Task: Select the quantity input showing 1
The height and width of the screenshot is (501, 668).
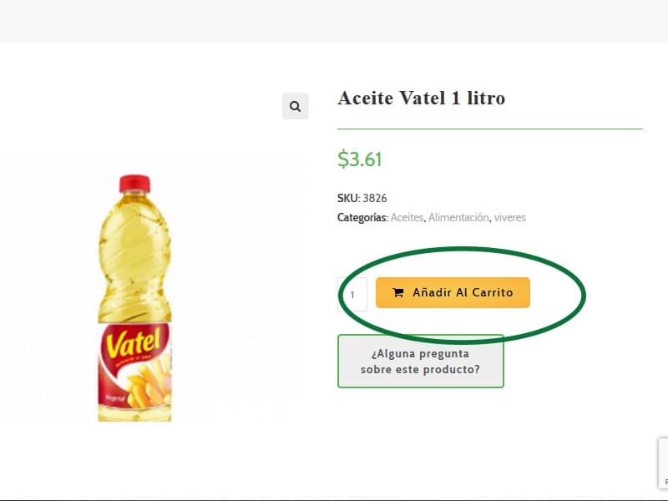Action: (x=353, y=293)
